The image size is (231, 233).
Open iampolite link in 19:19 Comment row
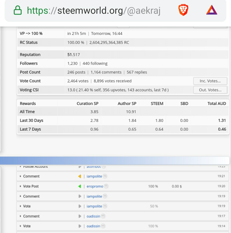94,196
